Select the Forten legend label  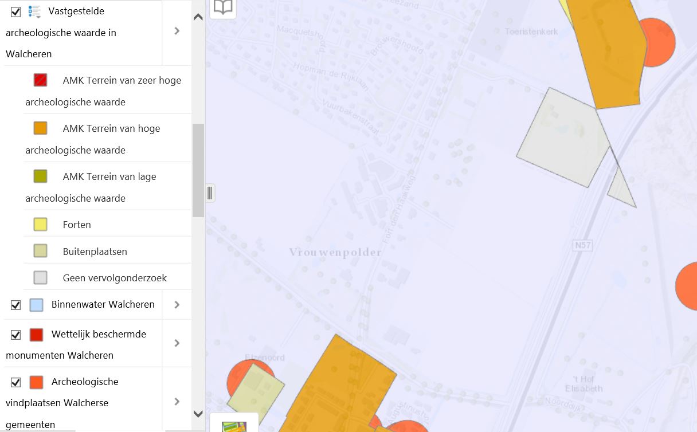coord(77,225)
